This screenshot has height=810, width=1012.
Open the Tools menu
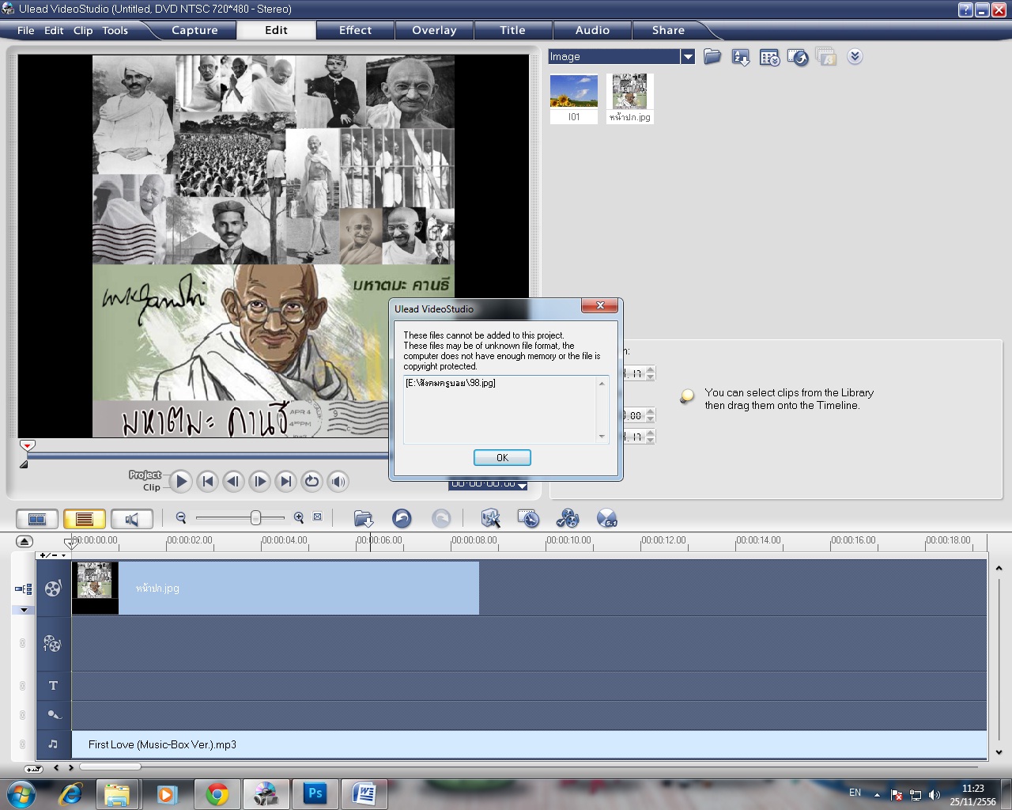(115, 30)
